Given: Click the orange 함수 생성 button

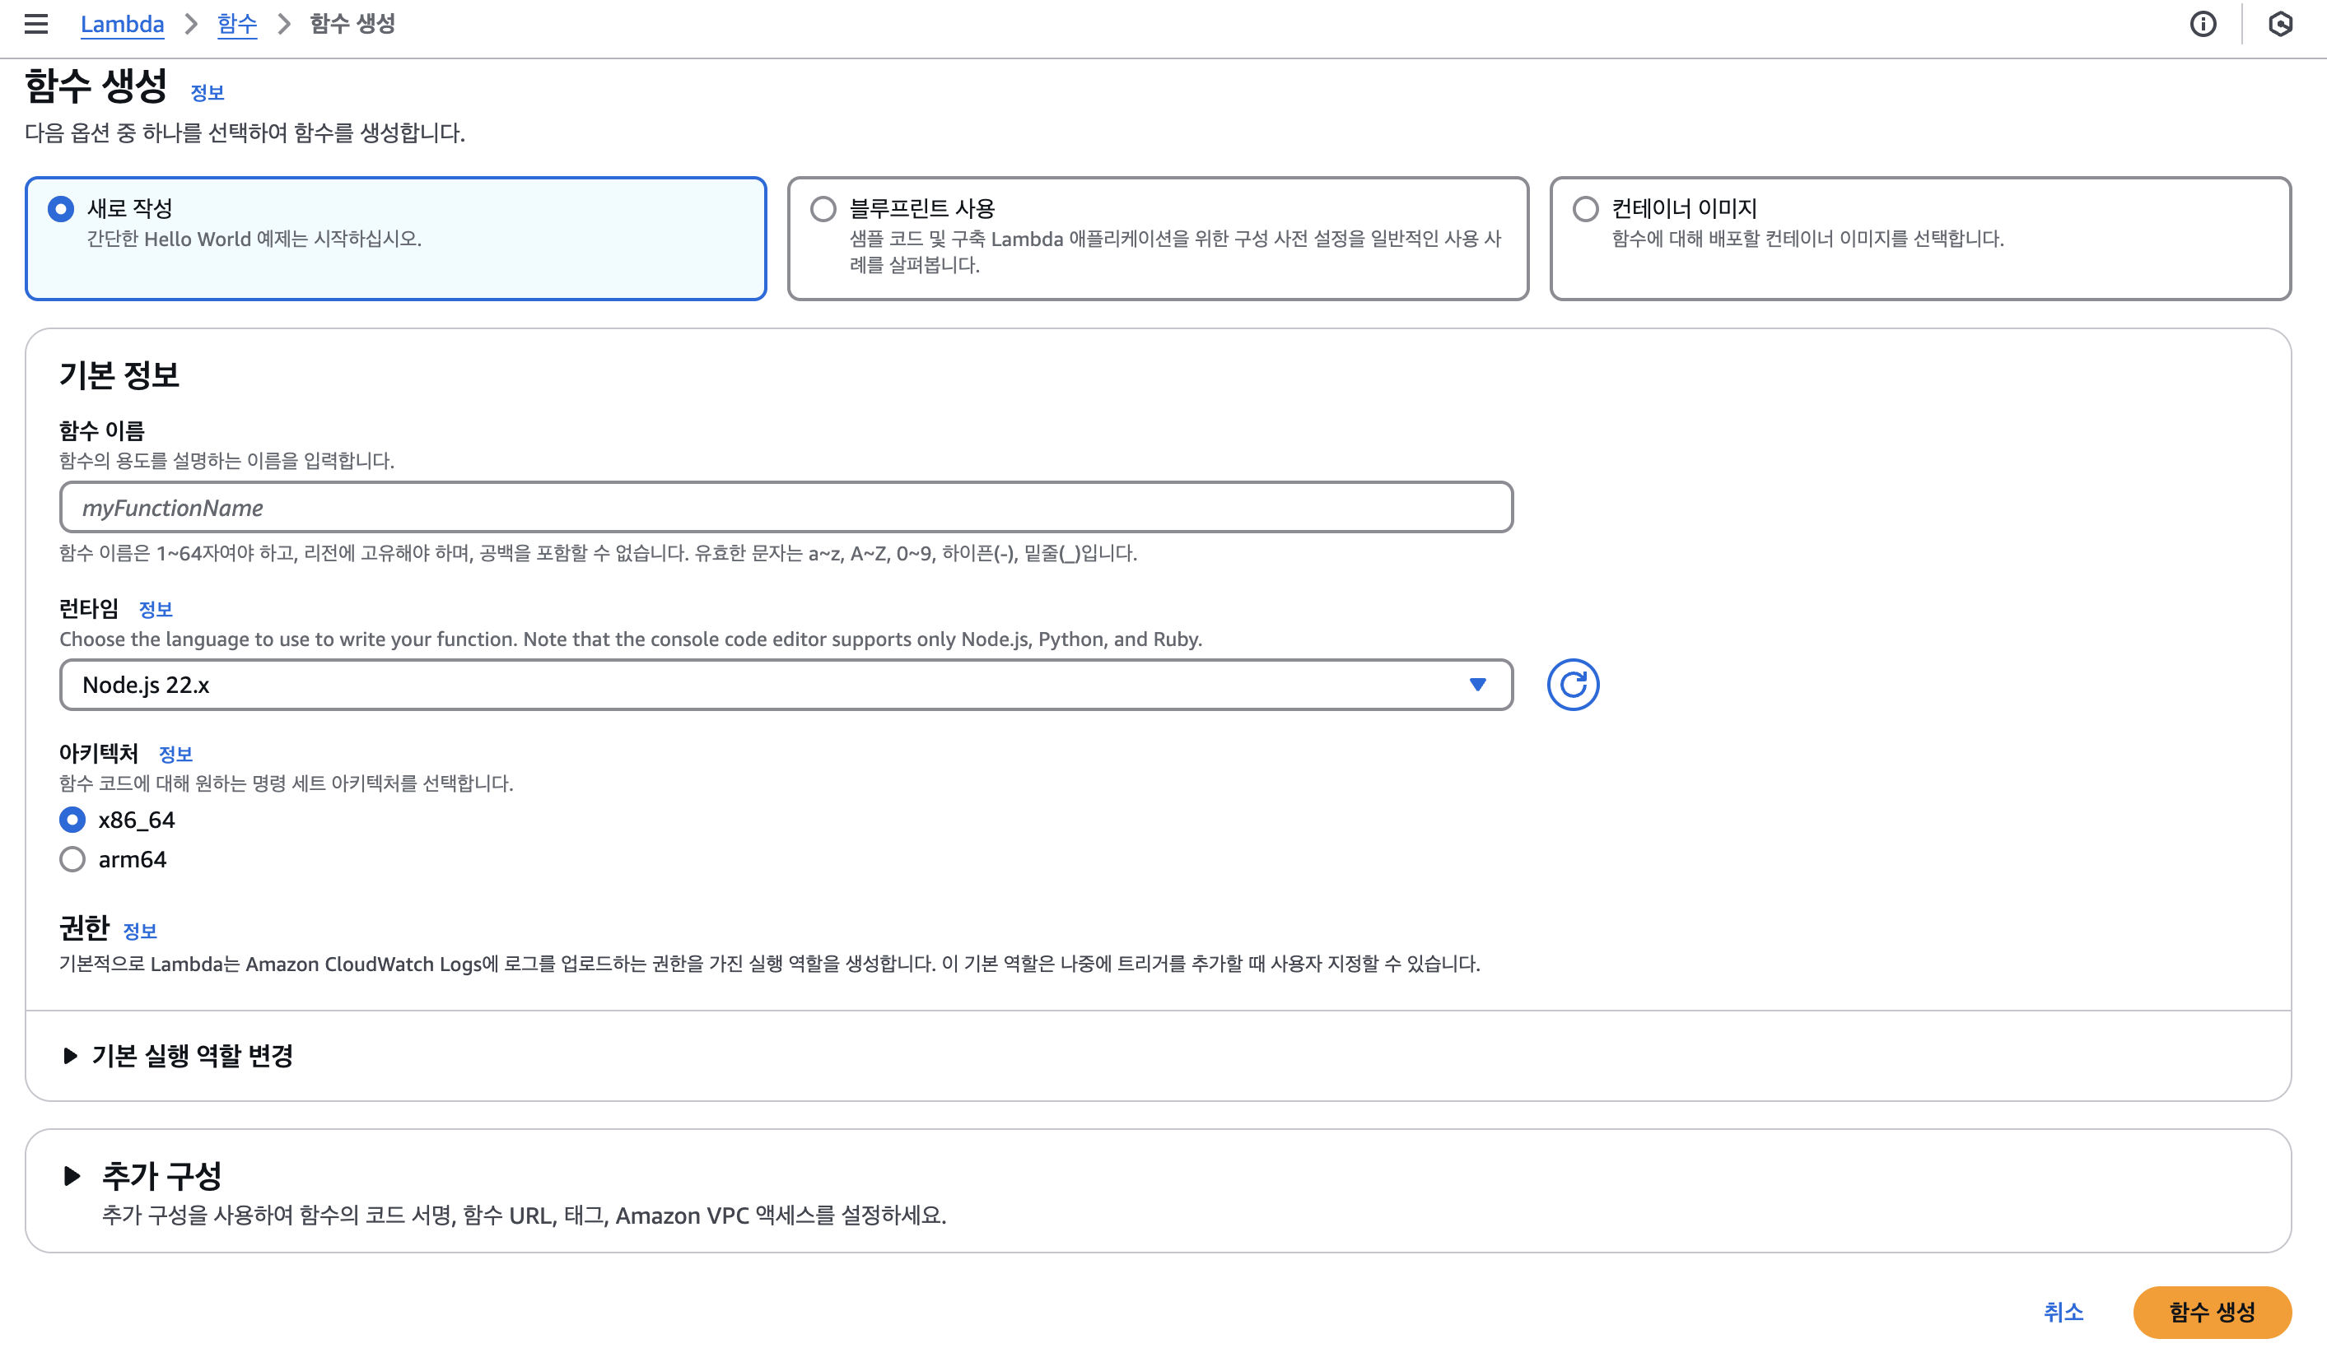Looking at the screenshot, I should [2211, 1311].
